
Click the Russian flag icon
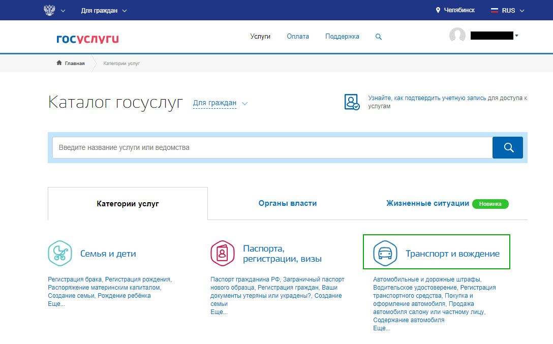coord(495,11)
